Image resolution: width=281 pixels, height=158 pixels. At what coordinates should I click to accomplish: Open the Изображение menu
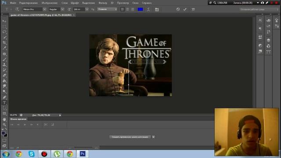point(50,3)
